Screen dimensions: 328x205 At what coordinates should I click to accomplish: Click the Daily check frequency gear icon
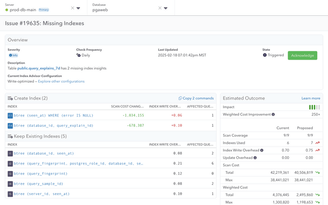coord(78,55)
